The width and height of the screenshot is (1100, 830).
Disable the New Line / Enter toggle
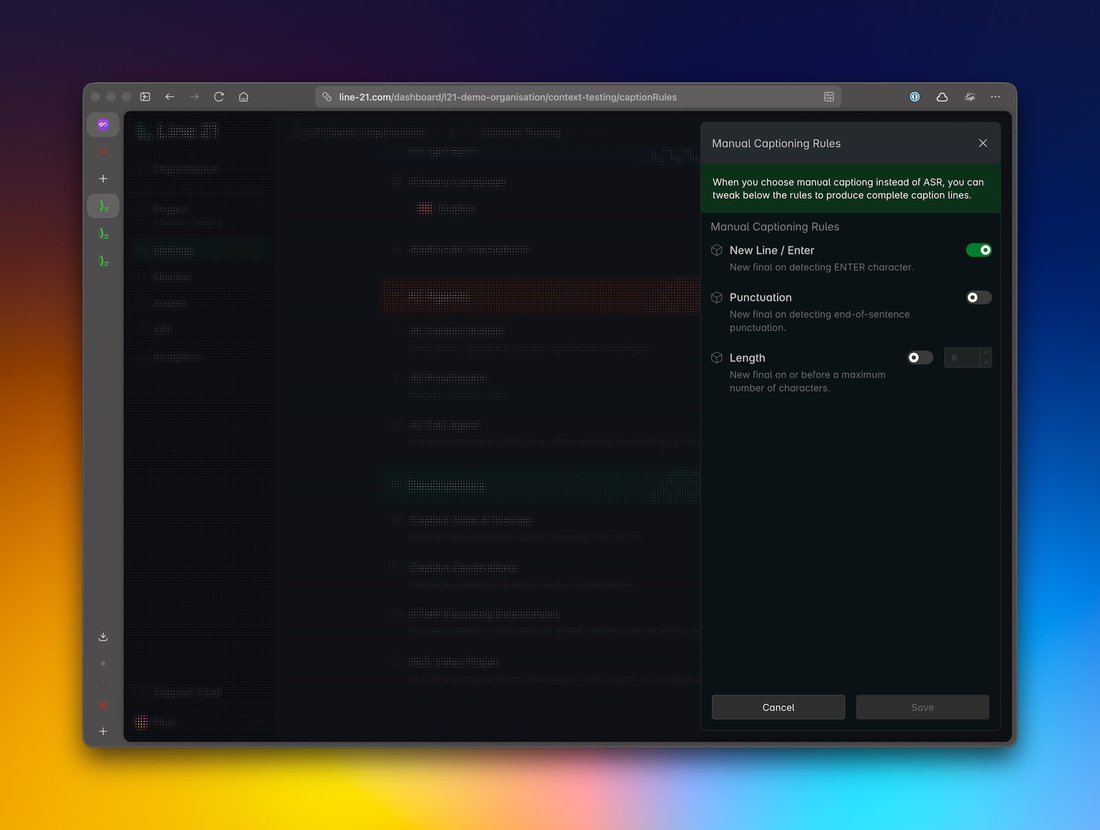pyautogui.click(x=978, y=250)
